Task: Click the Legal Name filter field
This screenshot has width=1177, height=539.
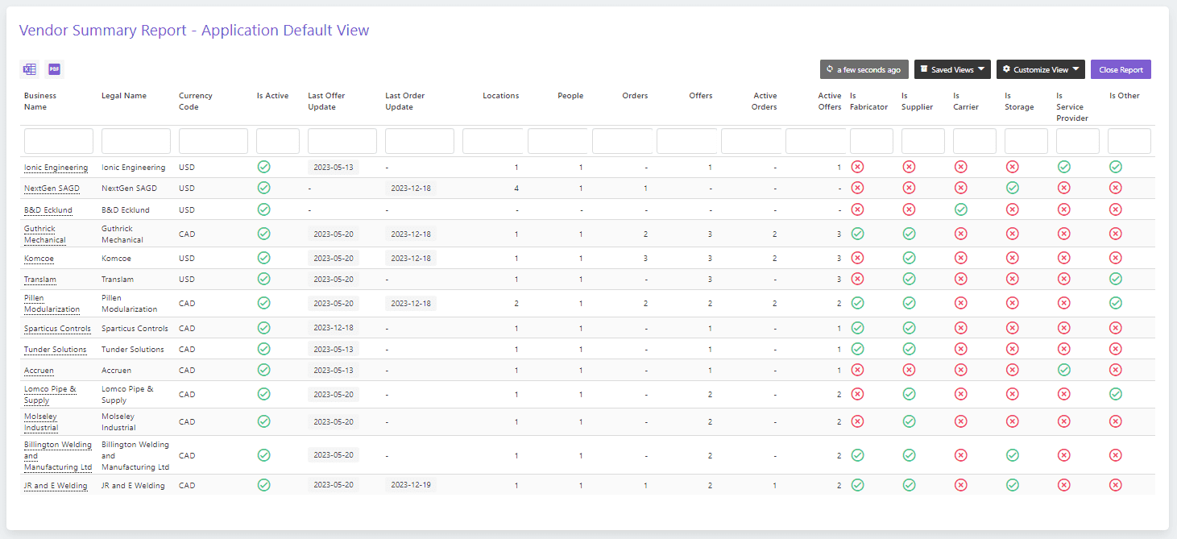Action: [136, 141]
